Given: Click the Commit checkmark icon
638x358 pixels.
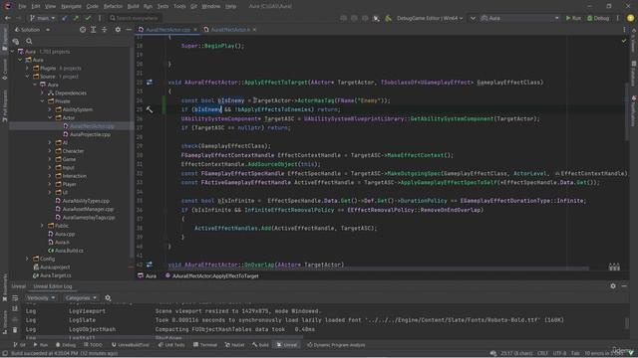Looking at the screenshot, I should [x=88, y=18].
